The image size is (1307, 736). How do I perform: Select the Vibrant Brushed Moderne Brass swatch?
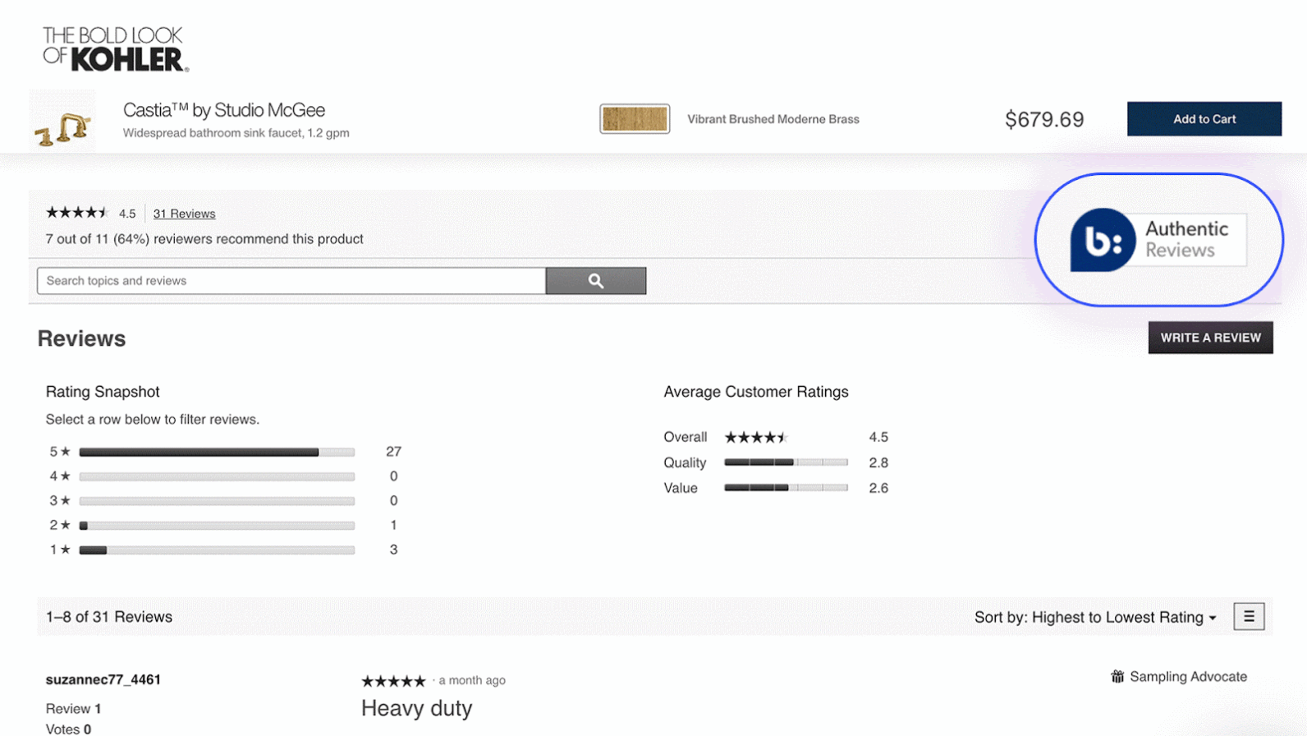[x=635, y=119]
